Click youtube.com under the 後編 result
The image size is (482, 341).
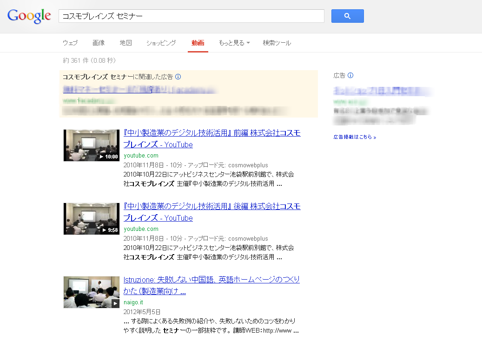coord(141,229)
